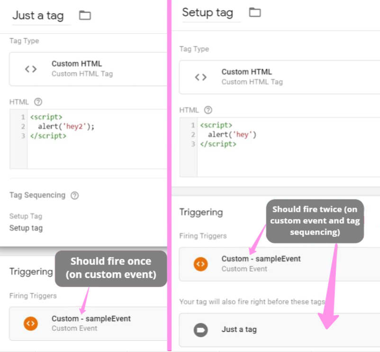
Task: Click the orange trigger icon under 'Just a tag' Firing Triggers
Action: tap(31, 324)
